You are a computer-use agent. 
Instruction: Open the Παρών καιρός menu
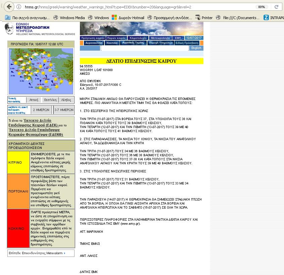tap(116, 38)
